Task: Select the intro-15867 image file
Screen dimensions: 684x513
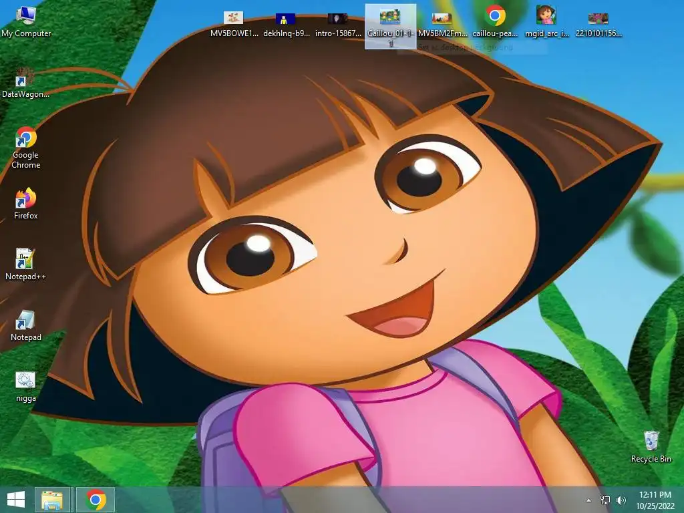Action: coord(338,24)
